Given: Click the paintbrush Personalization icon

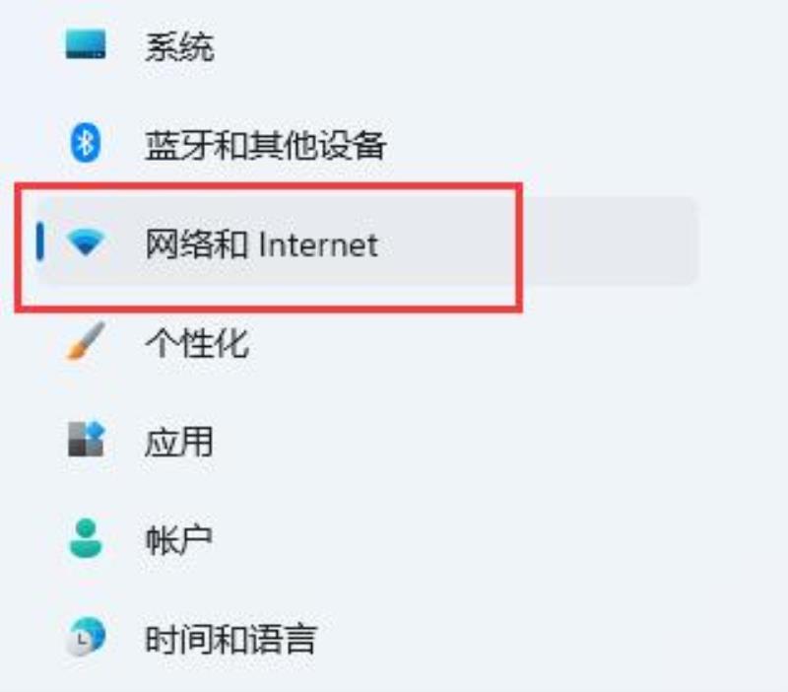Looking at the screenshot, I should point(86,341).
